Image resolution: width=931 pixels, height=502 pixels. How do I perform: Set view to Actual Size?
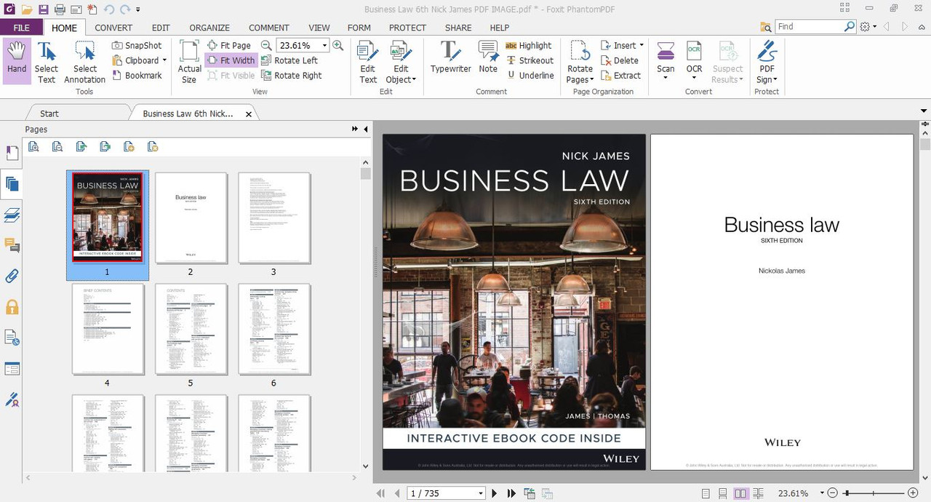[189, 61]
